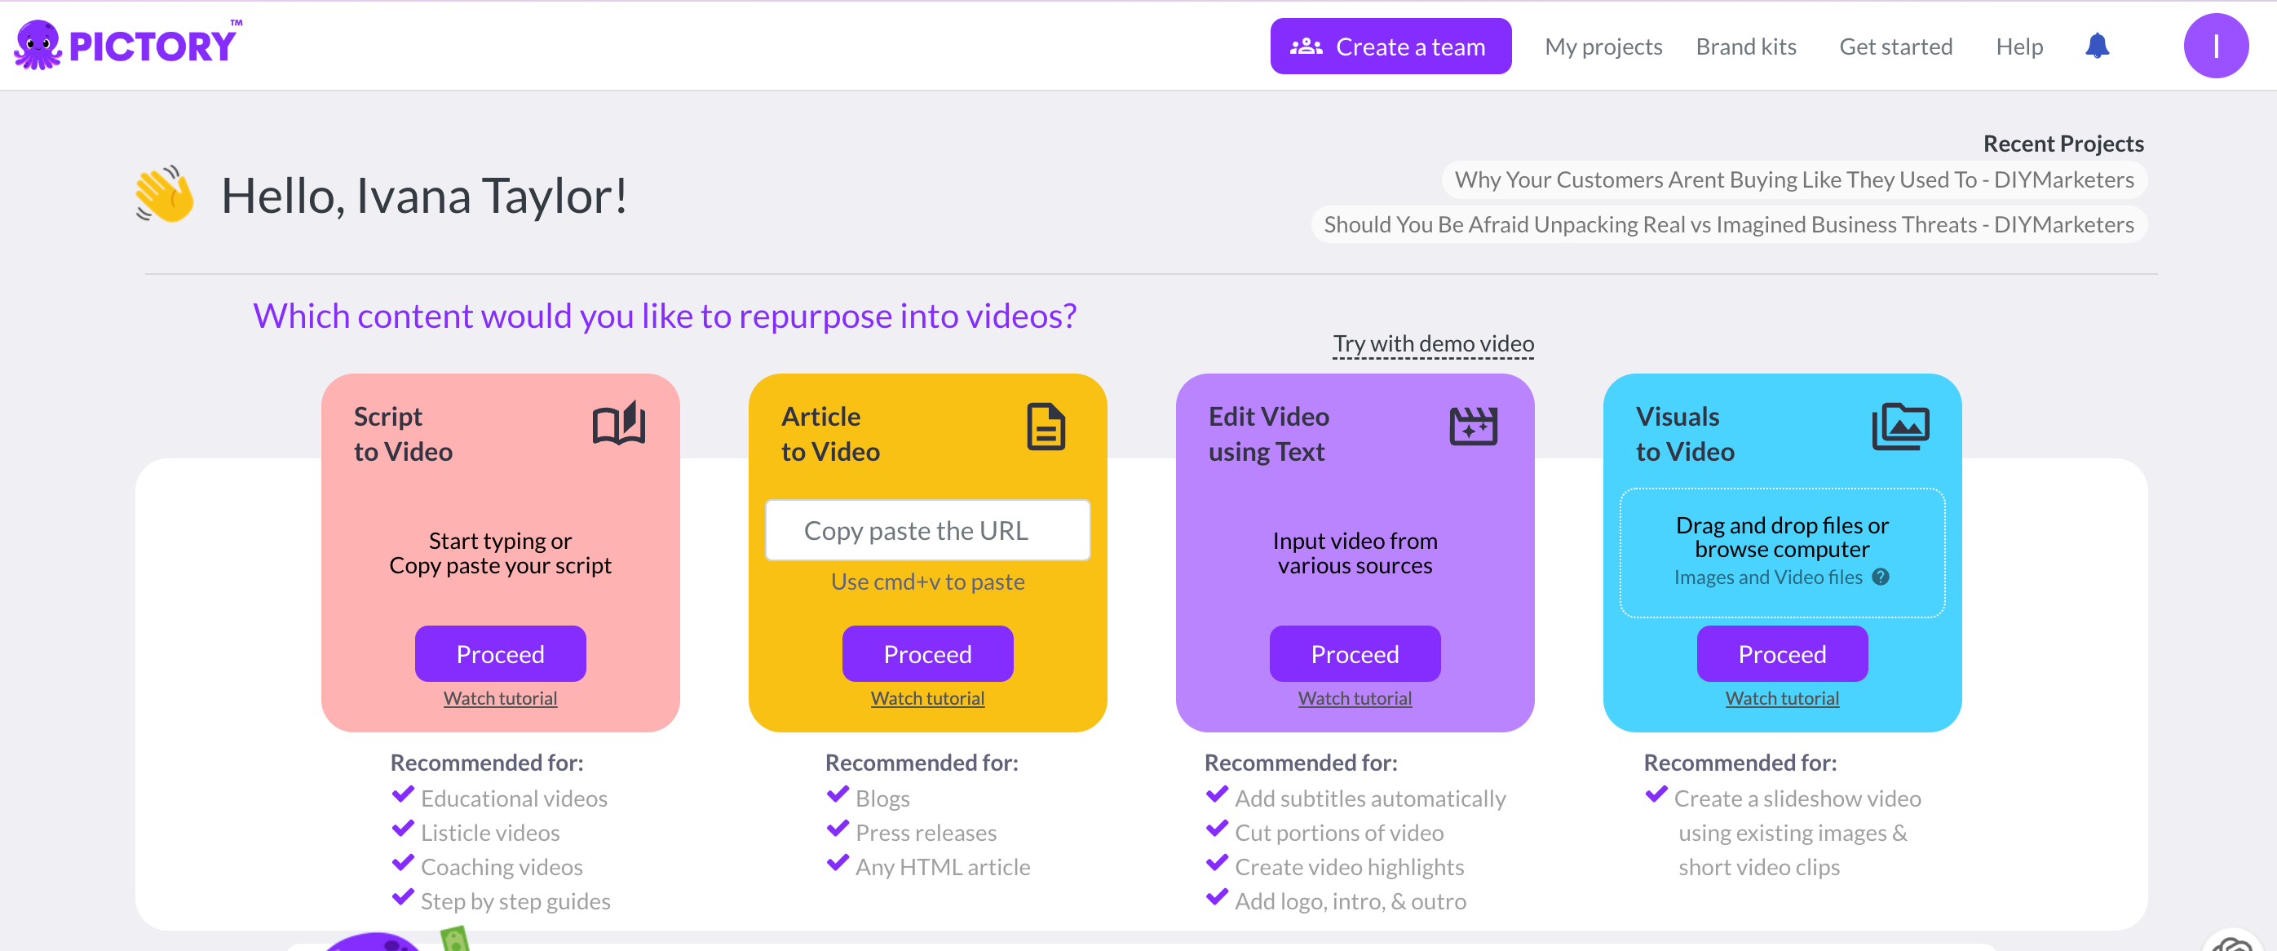Click the Script to Video book icon

619,425
